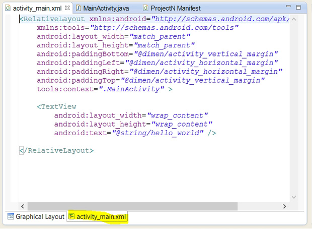Click the horizontal scrollbar thumb
Image resolution: width=312 pixels, height=229 pixels.
[132, 206]
